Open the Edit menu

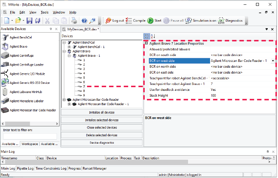(22, 12)
